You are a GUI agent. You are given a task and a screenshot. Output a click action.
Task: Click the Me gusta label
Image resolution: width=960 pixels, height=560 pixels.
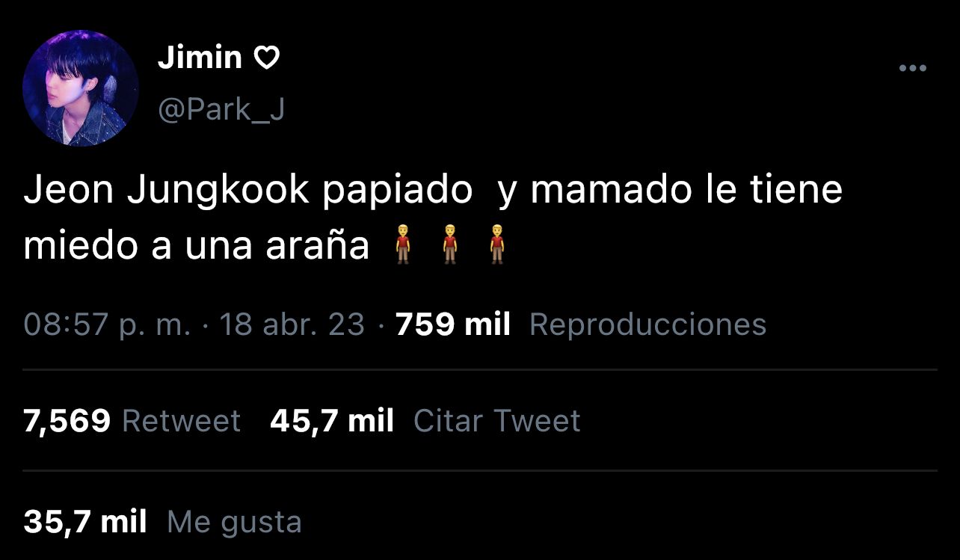[234, 522]
